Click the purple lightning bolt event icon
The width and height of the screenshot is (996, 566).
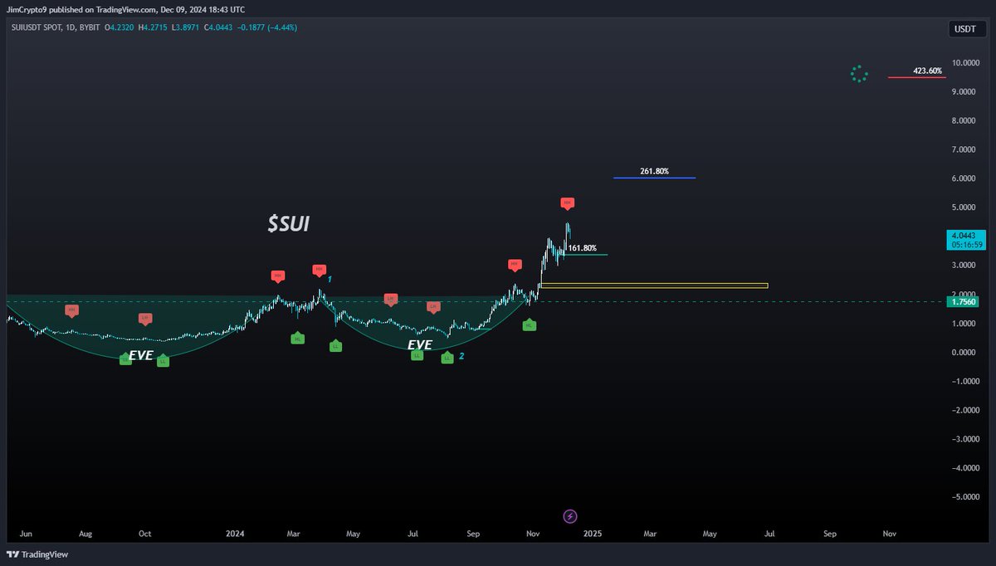pyautogui.click(x=570, y=516)
